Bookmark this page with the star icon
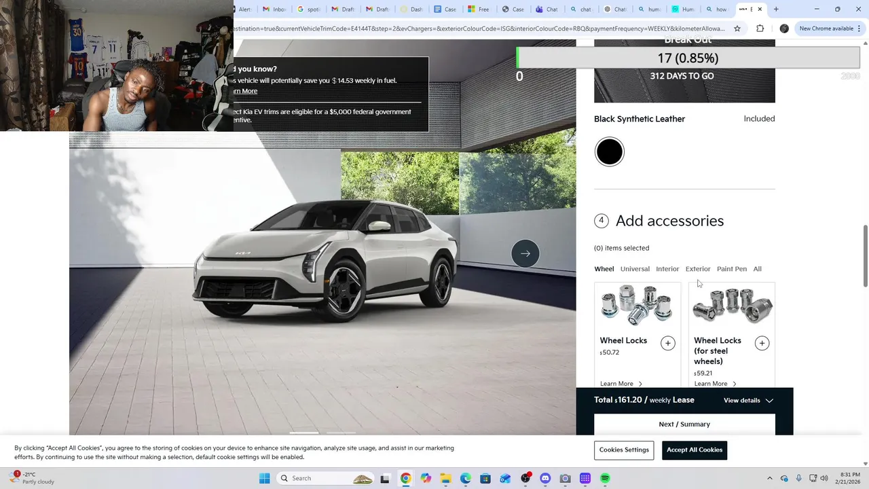869x489 pixels. tap(737, 29)
